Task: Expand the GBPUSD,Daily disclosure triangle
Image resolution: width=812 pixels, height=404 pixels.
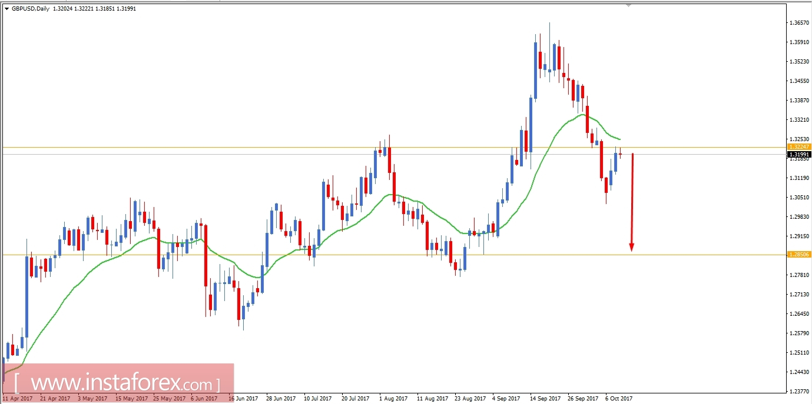Action: (x=6, y=9)
